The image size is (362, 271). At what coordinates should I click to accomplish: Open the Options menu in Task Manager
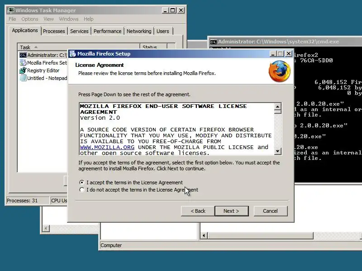click(x=30, y=19)
